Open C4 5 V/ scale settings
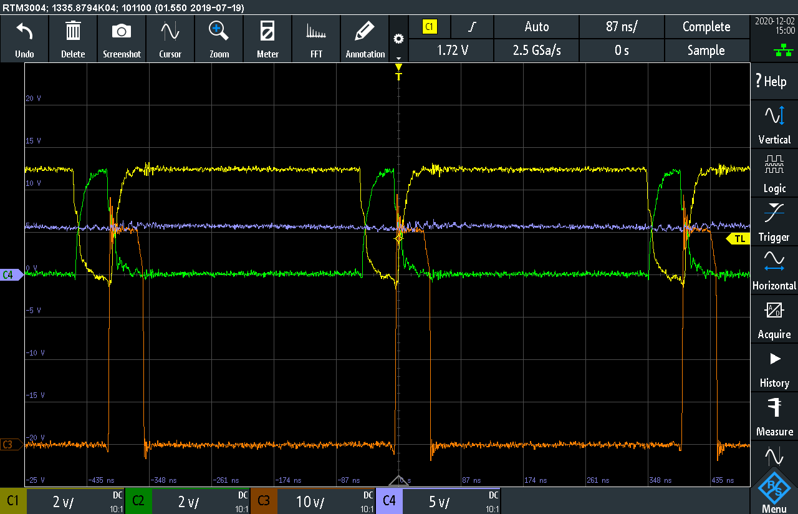 coord(452,502)
